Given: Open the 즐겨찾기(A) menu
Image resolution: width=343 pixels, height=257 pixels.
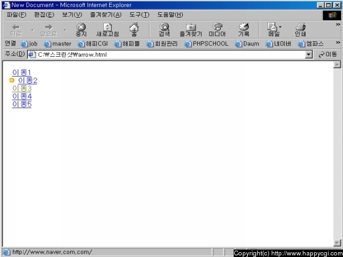Looking at the screenshot, I should (106, 15).
